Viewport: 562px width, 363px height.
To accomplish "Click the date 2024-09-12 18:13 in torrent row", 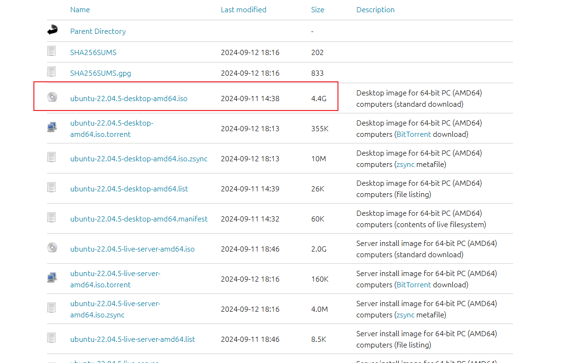I will [x=250, y=128].
